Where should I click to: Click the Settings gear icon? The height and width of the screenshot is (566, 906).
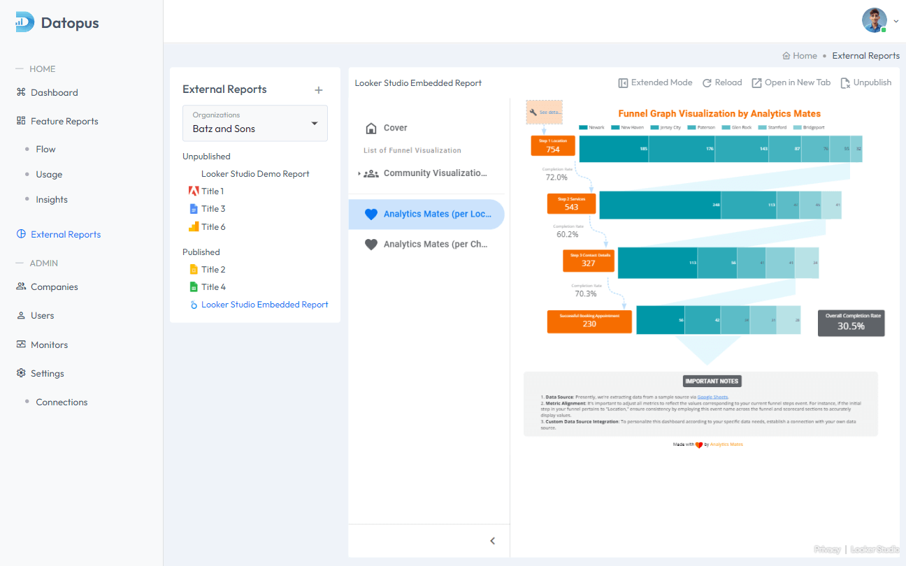pyautogui.click(x=21, y=373)
